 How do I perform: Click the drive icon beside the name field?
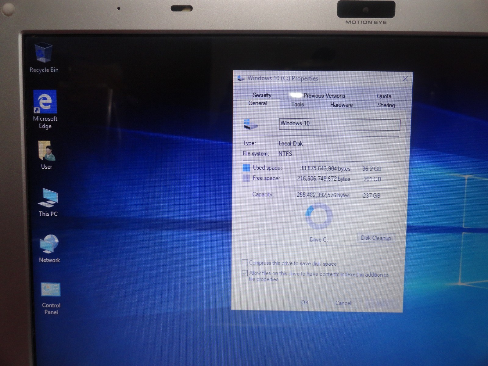coord(251,124)
